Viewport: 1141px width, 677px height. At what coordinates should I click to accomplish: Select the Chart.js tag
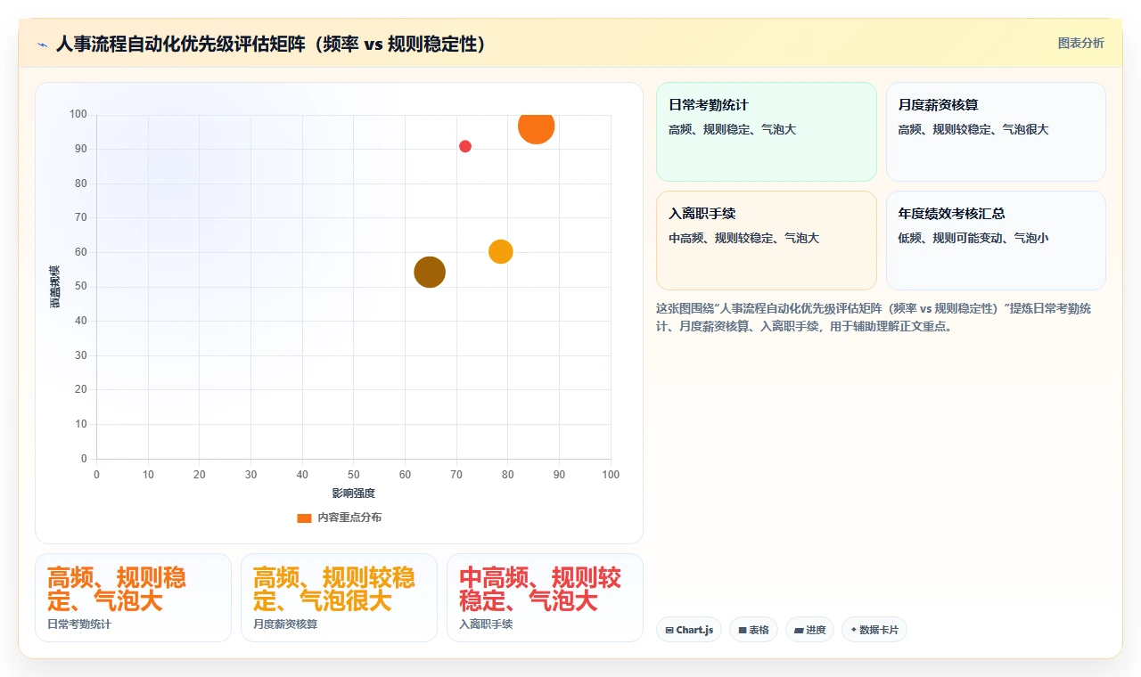pos(689,630)
